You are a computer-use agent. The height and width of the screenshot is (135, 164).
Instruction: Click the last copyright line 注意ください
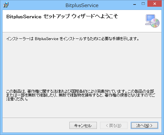17,99
